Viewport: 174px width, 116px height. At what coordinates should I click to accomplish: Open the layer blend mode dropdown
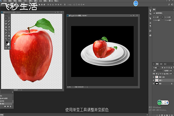[158, 71]
